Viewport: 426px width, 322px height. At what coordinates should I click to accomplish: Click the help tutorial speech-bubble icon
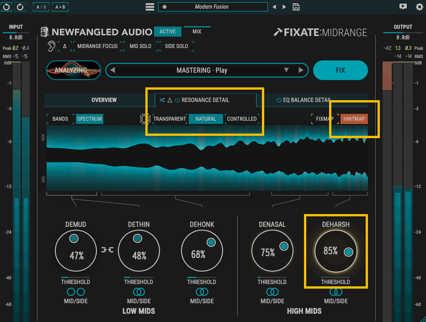click(x=403, y=7)
